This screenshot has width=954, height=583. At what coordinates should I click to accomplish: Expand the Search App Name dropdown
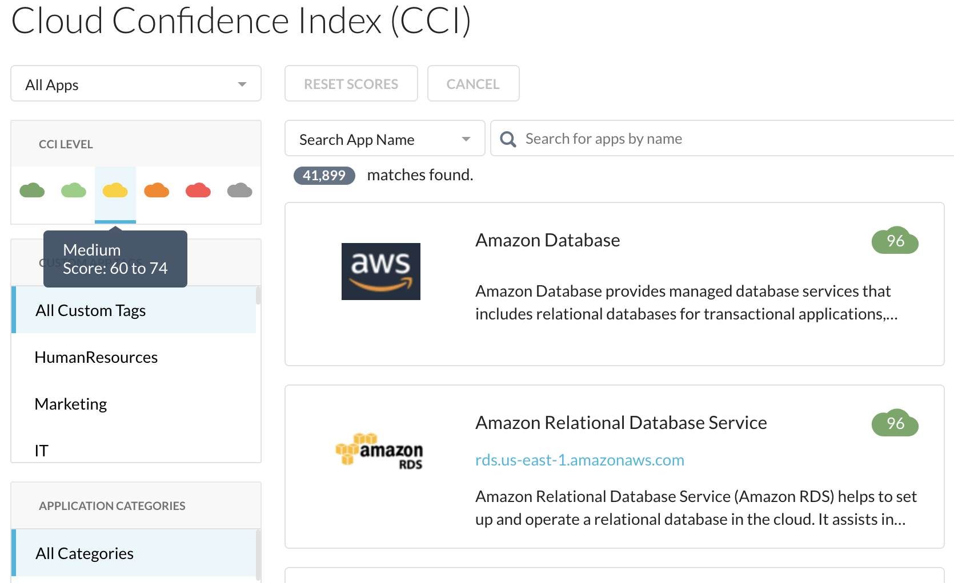385,138
